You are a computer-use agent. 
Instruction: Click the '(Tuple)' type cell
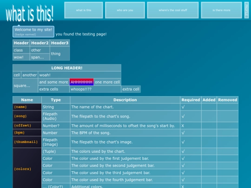(56, 151)
